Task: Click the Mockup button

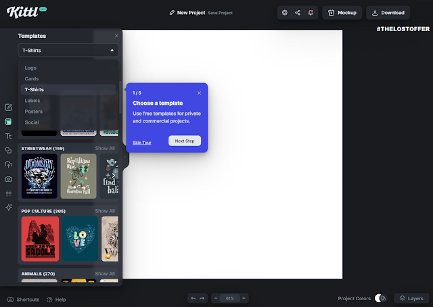Action: click(342, 13)
